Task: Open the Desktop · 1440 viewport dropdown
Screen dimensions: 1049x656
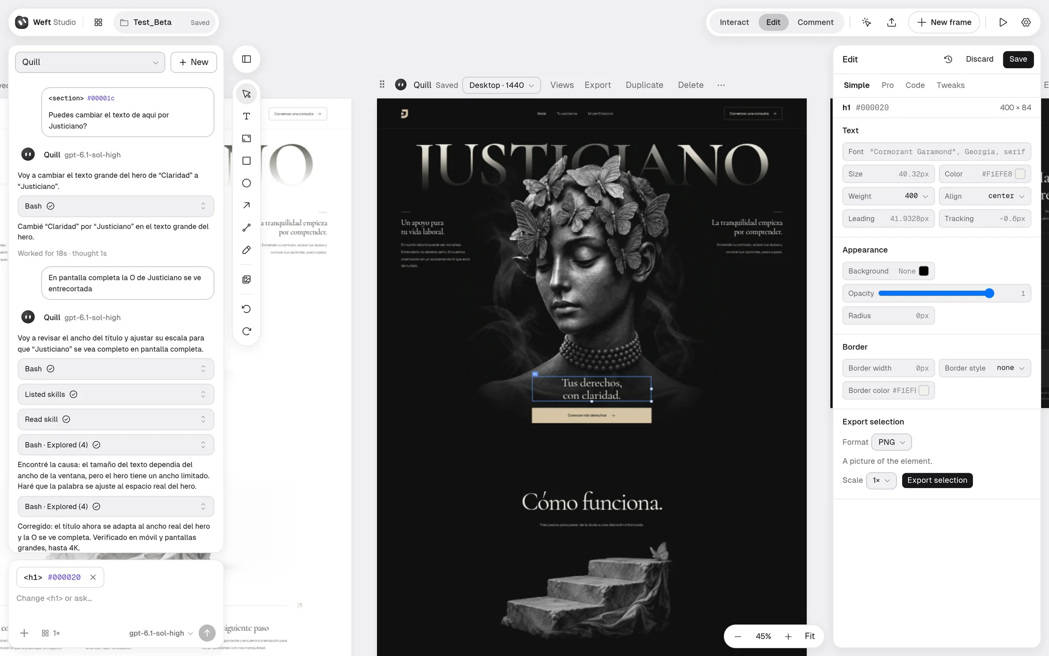Action: (501, 85)
